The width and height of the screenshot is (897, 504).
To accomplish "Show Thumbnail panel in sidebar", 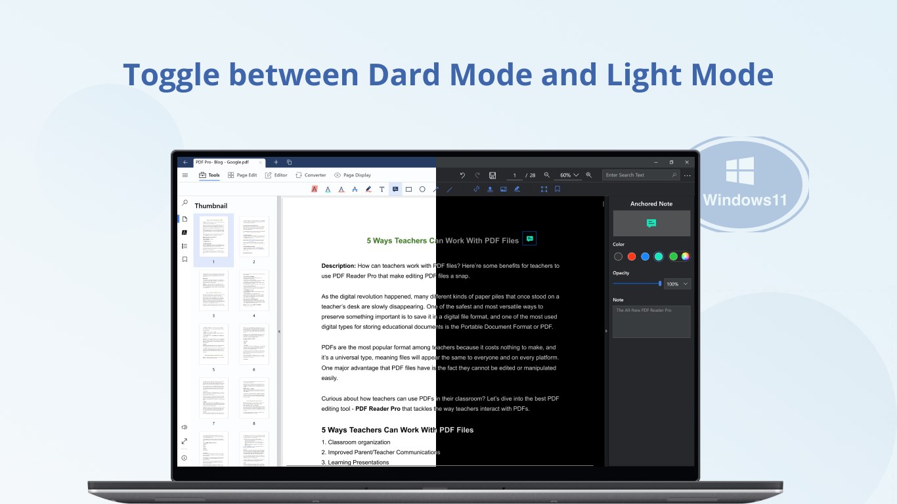I will [x=185, y=219].
